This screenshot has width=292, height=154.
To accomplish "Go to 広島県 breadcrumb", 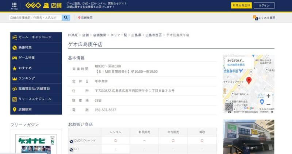I will 136,35.
